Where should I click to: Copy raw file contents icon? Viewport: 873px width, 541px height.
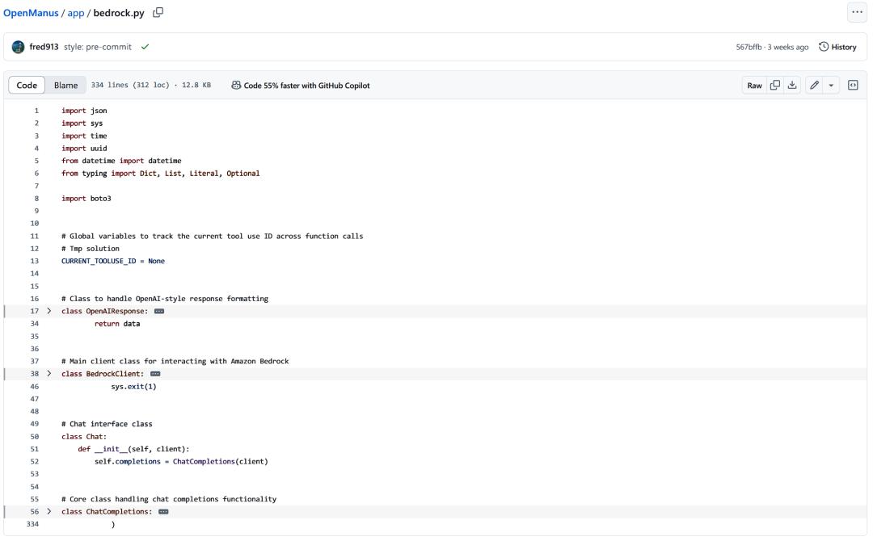pyautogui.click(x=775, y=85)
